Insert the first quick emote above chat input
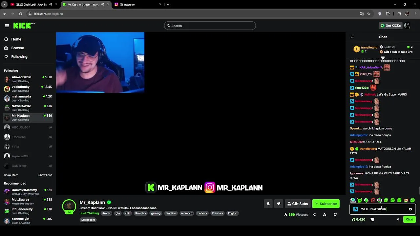 (x=353, y=200)
